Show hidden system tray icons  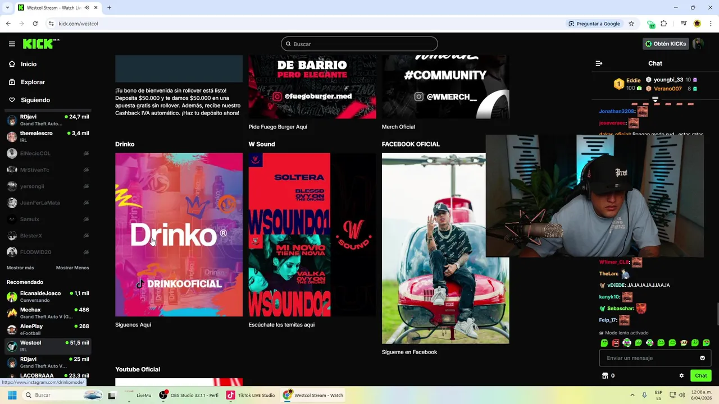click(632, 395)
